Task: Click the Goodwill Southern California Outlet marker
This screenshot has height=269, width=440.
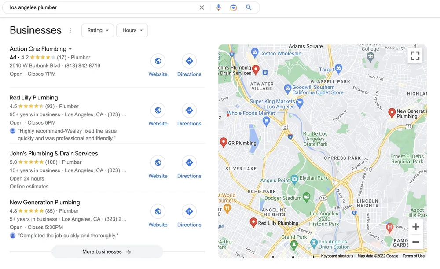Action: tap(287, 89)
